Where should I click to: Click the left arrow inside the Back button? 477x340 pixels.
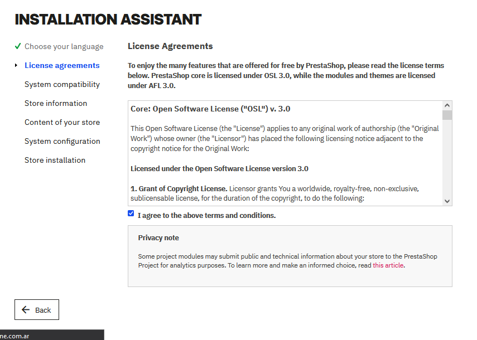tap(27, 309)
